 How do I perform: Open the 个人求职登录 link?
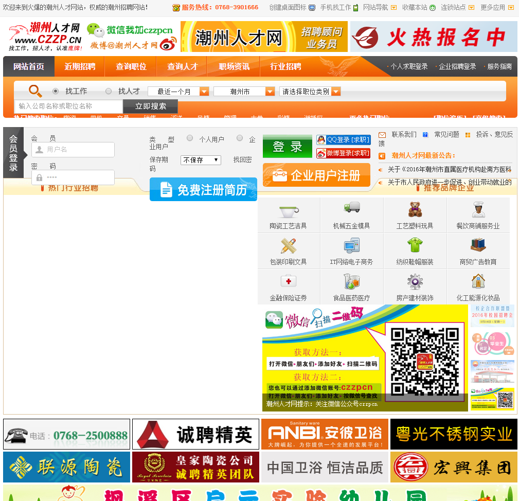click(409, 66)
